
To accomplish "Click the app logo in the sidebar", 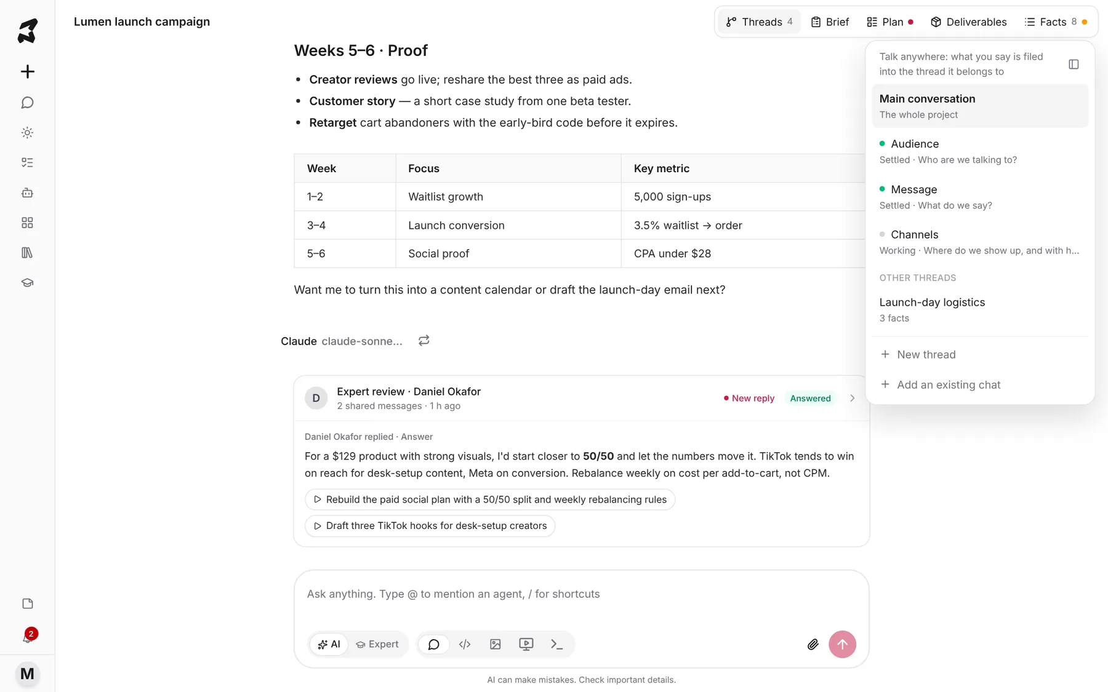I will 28,31.
